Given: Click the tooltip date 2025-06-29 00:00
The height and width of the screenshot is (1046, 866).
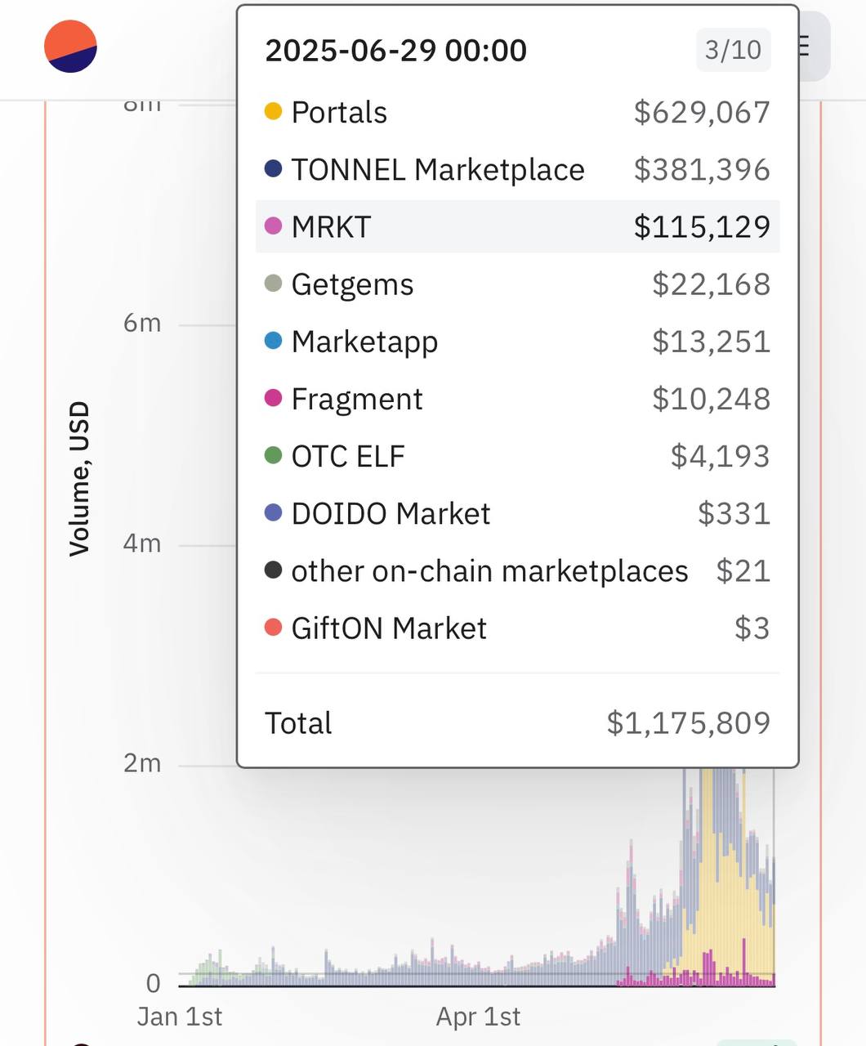Looking at the screenshot, I should click(x=395, y=51).
